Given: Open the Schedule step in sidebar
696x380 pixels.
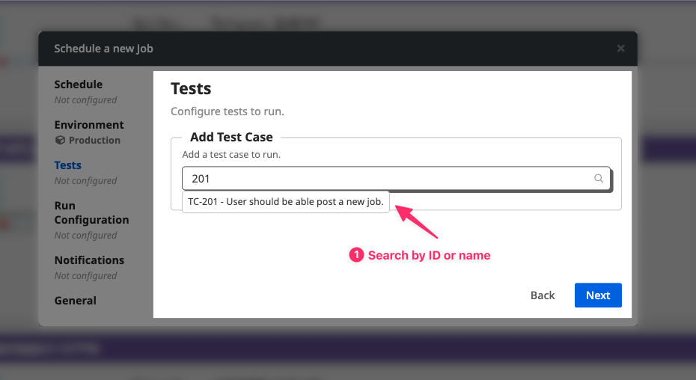Looking at the screenshot, I should pyautogui.click(x=78, y=85).
